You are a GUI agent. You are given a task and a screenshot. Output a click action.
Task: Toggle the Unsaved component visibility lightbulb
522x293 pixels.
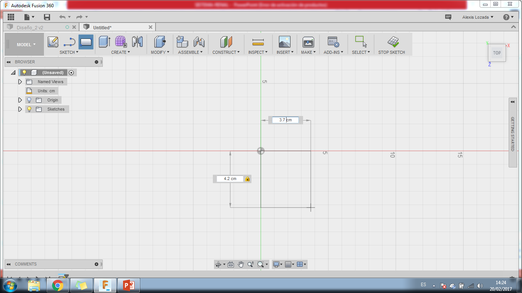pos(24,72)
